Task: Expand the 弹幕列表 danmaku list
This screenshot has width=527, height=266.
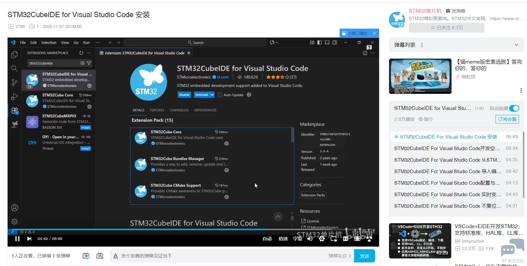Action: click(x=516, y=45)
